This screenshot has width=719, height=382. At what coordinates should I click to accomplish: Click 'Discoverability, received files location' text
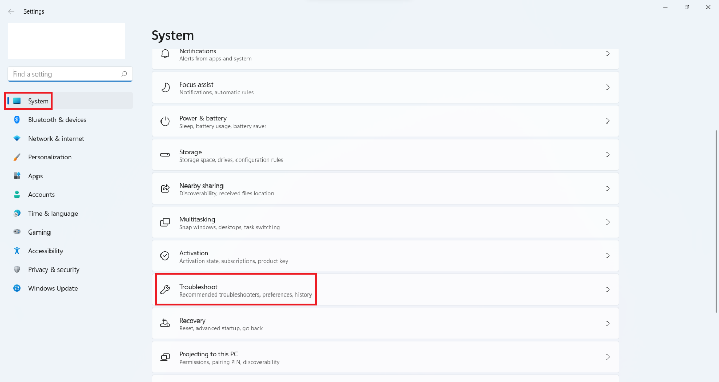227,193
